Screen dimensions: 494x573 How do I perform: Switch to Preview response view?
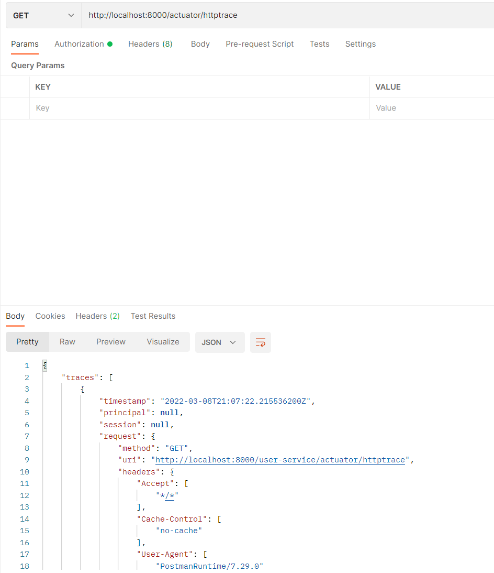pos(111,342)
